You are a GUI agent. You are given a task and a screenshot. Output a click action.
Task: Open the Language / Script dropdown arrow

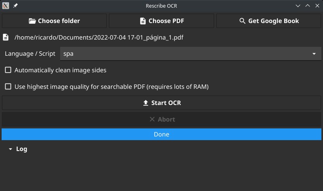[x=314, y=54]
